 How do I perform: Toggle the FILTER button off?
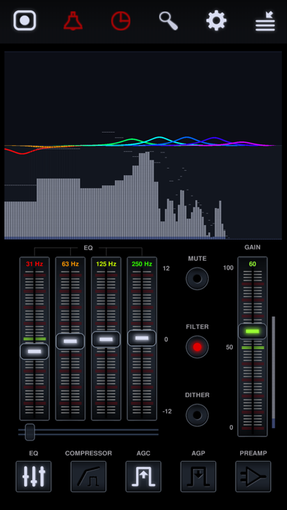coord(197,347)
